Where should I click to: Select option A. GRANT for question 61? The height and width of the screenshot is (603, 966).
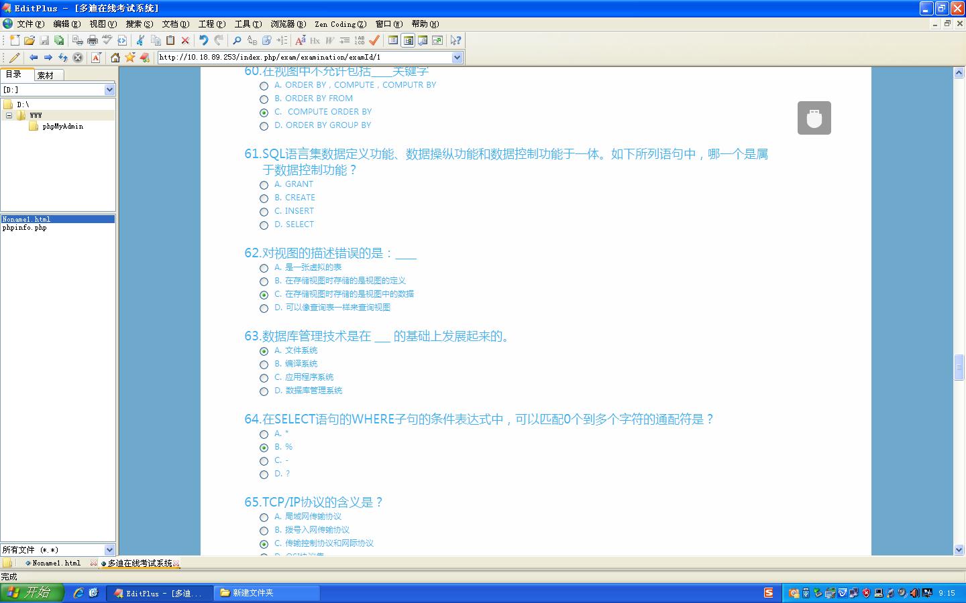[264, 185]
